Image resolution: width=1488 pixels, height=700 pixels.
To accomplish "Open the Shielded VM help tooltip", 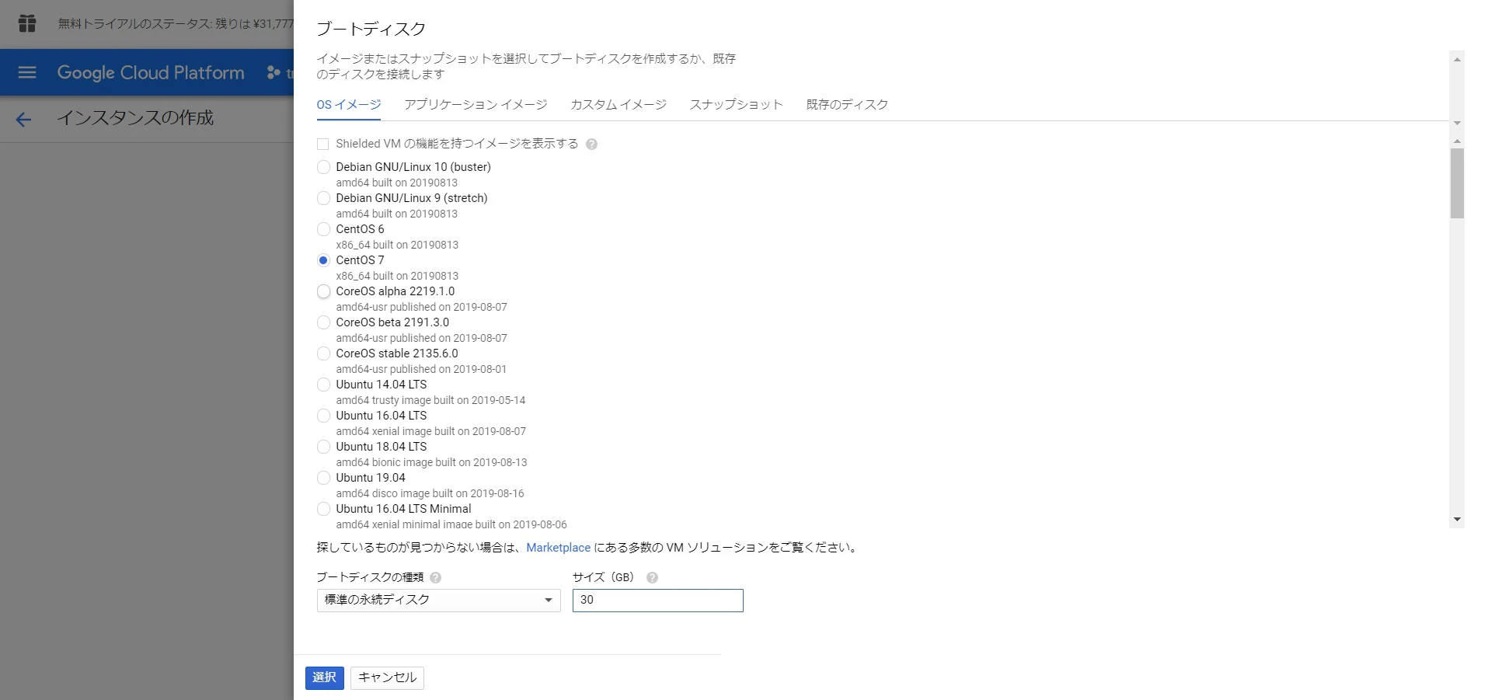I will 591,144.
